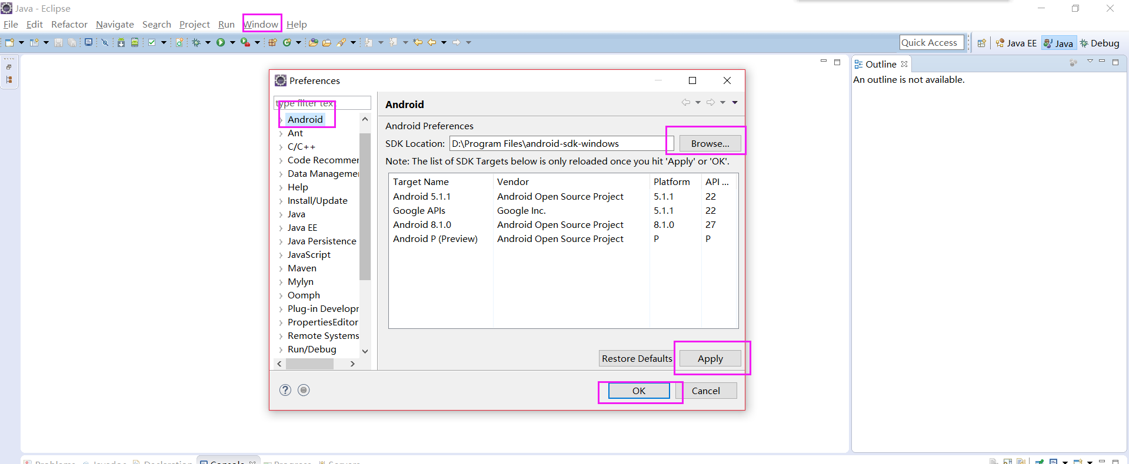Screen dimensions: 1129x464
Task: Click the Open Type folder toolbar icon
Action: pyautogui.click(x=313, y=42)
